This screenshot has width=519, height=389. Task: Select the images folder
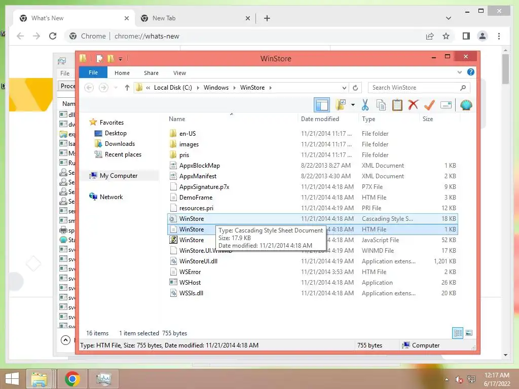tap(312, 144)
